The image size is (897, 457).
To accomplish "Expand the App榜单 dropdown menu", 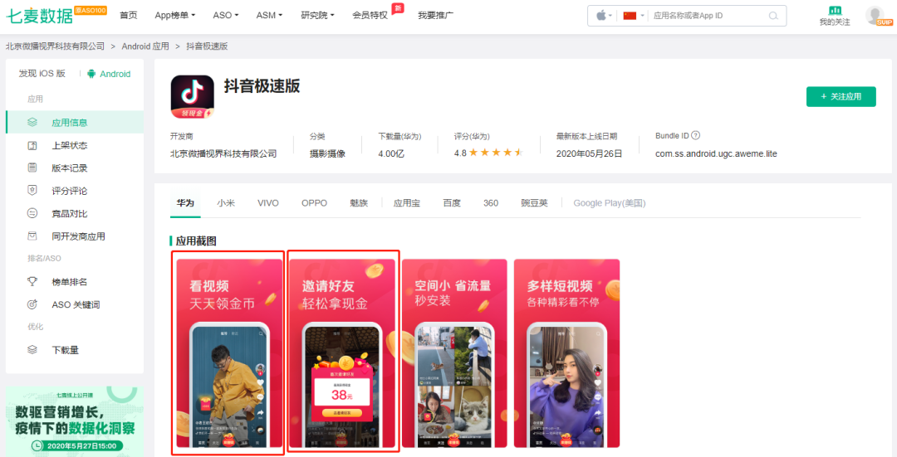I will point(174,15).
